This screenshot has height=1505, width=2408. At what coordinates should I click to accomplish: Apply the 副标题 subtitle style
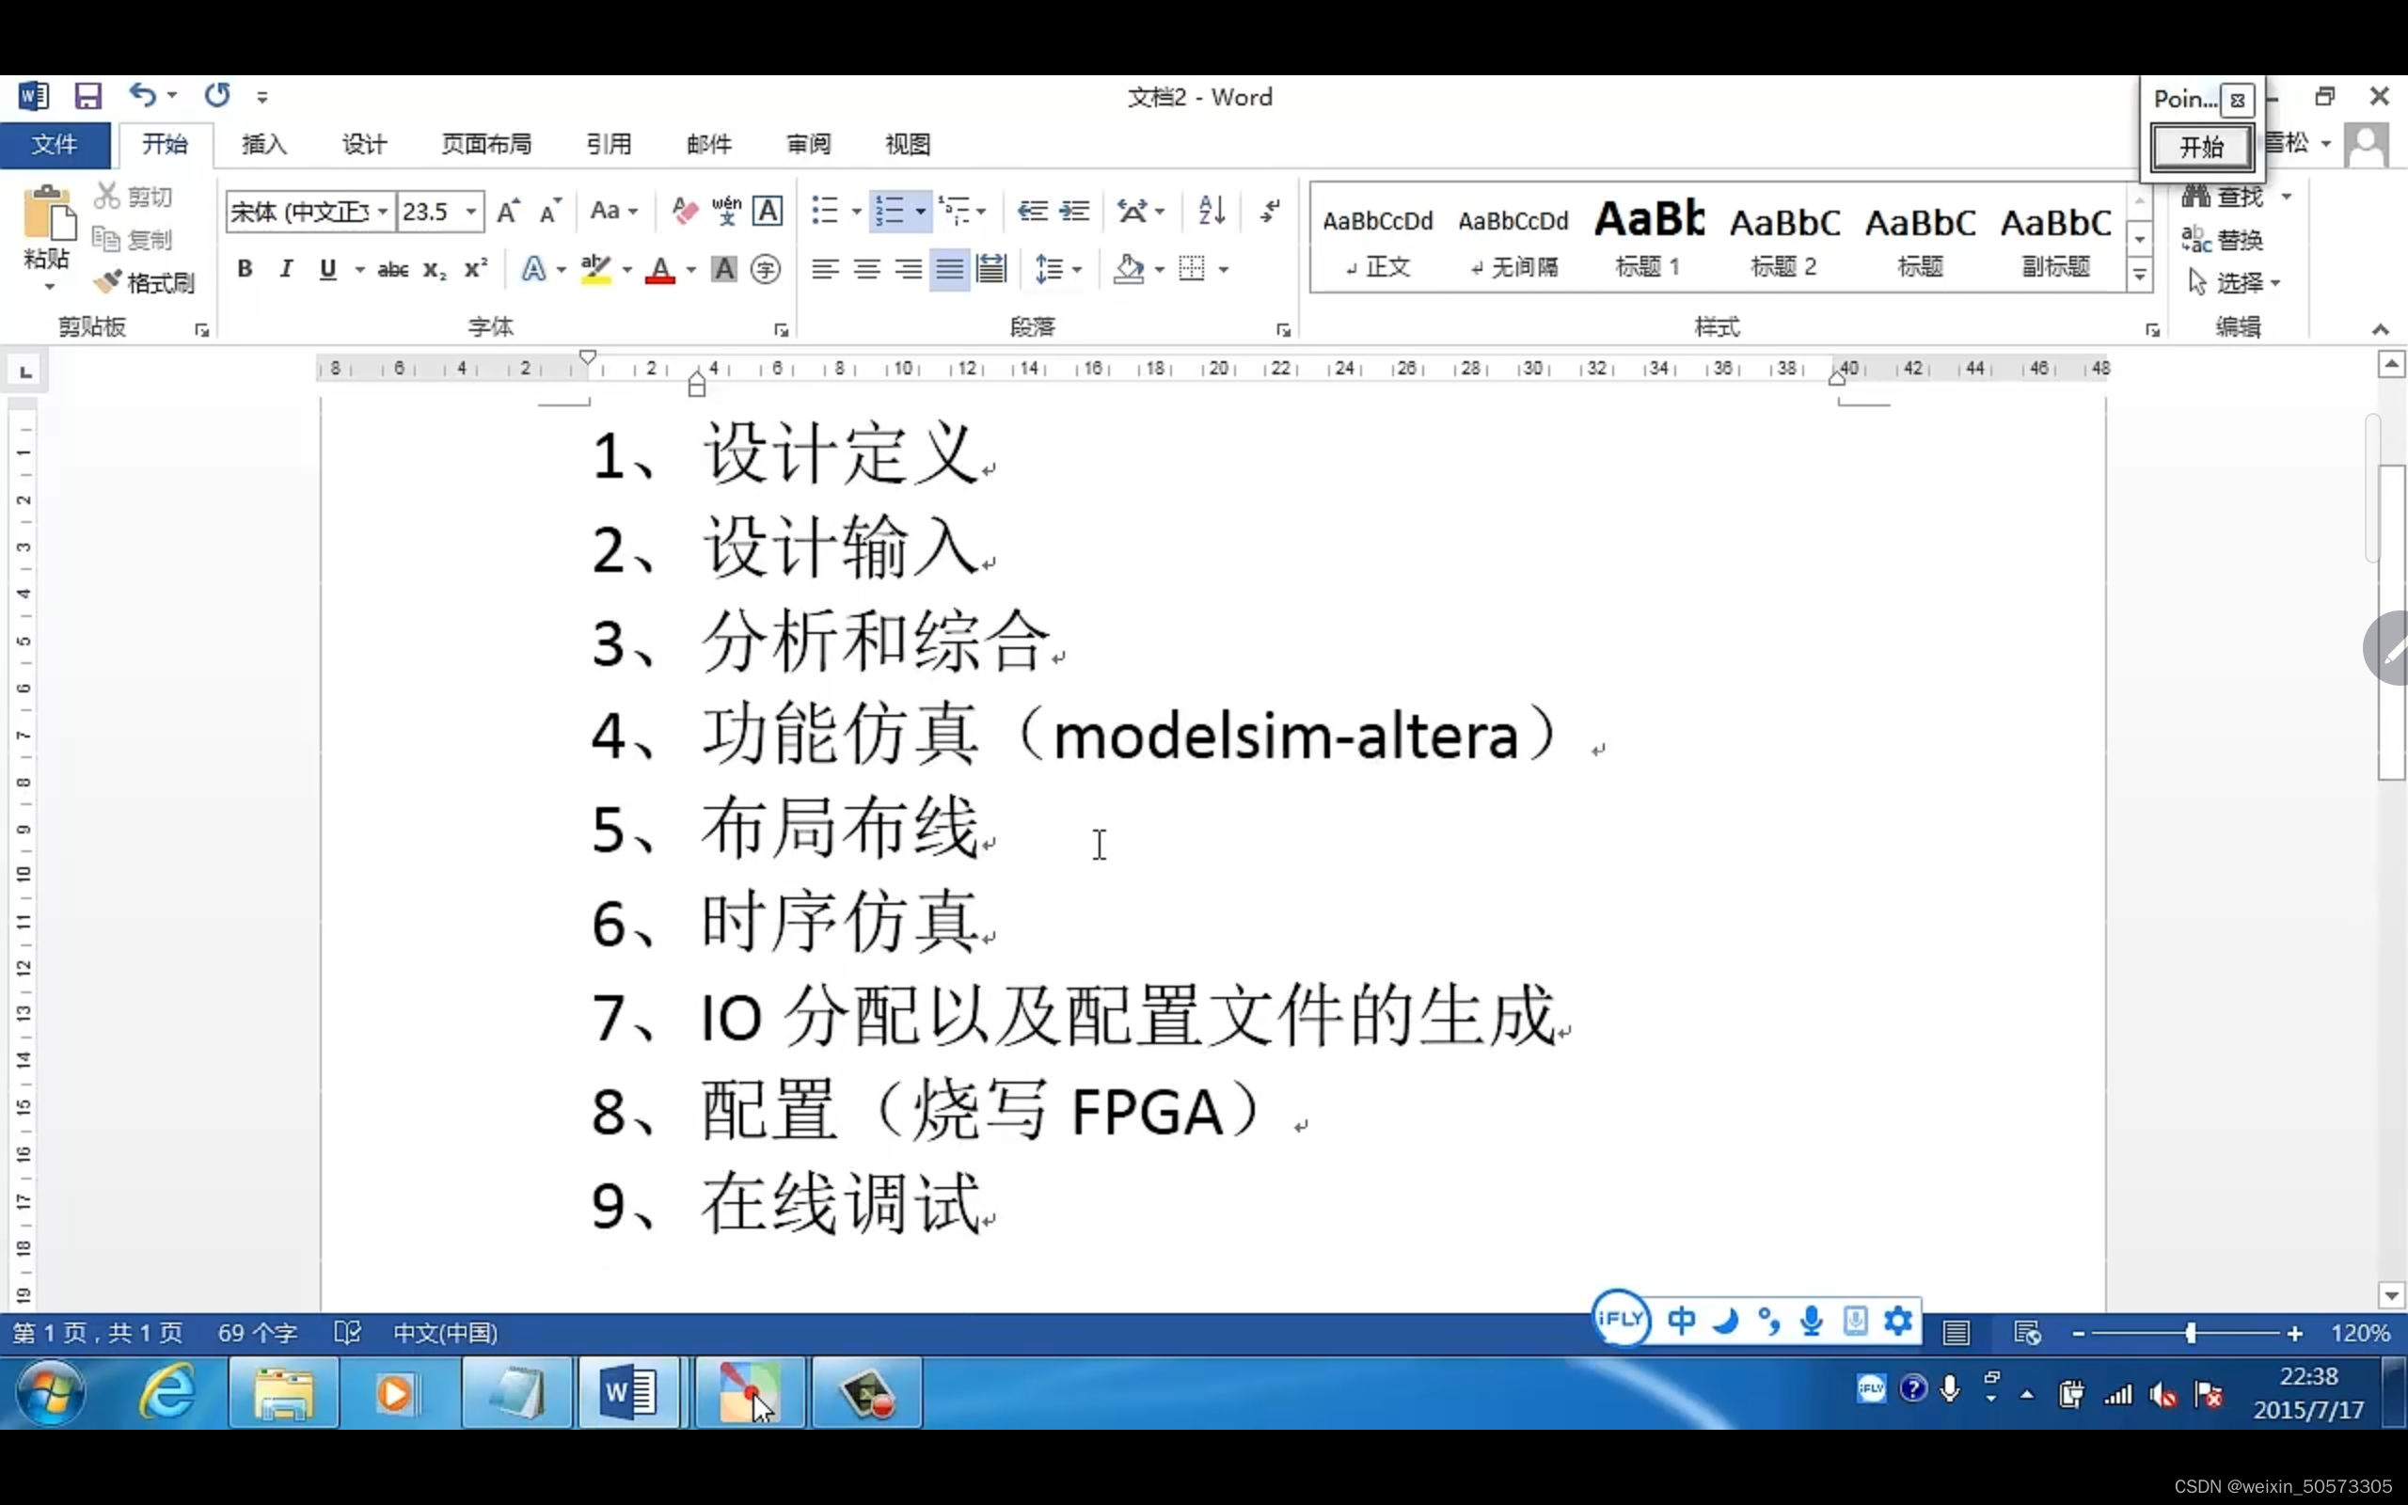[x=2056, y=238]
